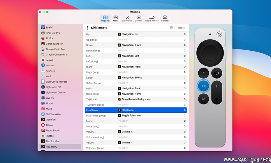Click the Siri Remote header title
The height and width of the screenshot is (163, 271).
[x=99, y=28]
